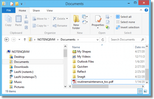
Task: Select the Reflect folder
Action: [82, 72]
